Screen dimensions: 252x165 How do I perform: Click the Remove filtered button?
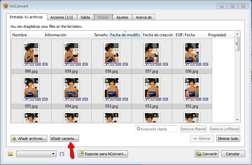pyautogui.click(x=194, y=129)
